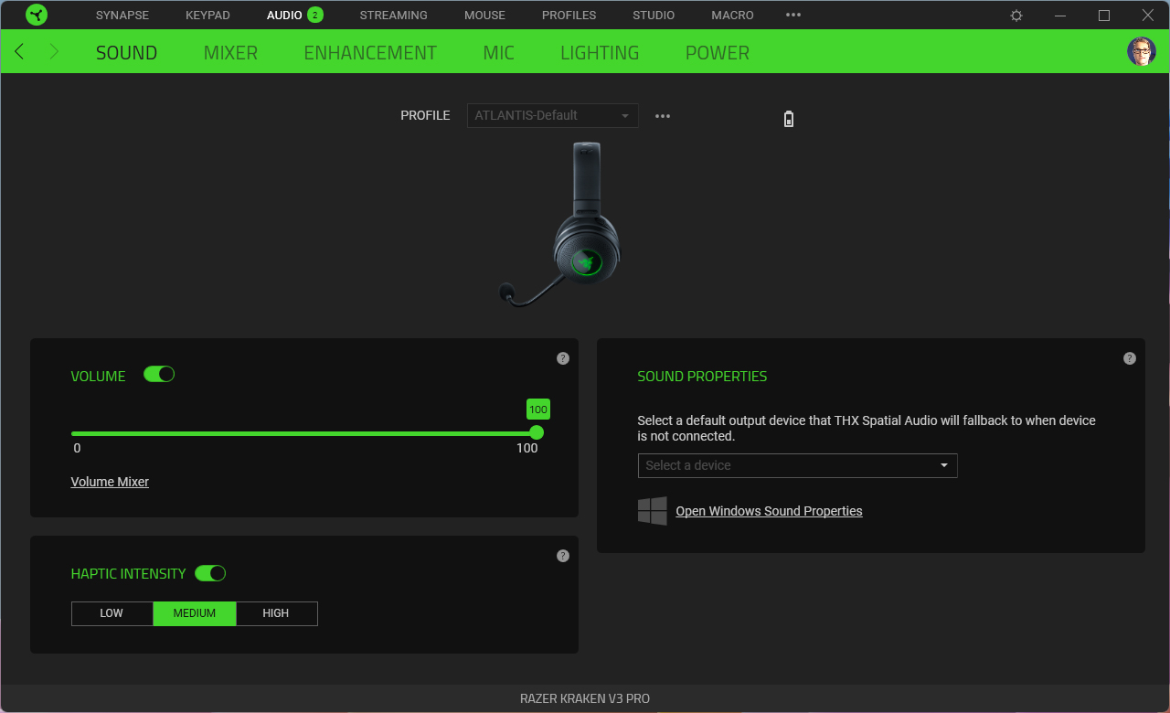1170x713 pixels.
Task: Open the Volume Mixer link
Action: coord(110,482)
